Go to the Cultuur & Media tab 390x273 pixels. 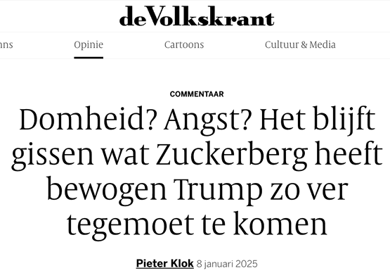(x=300, y=45)
